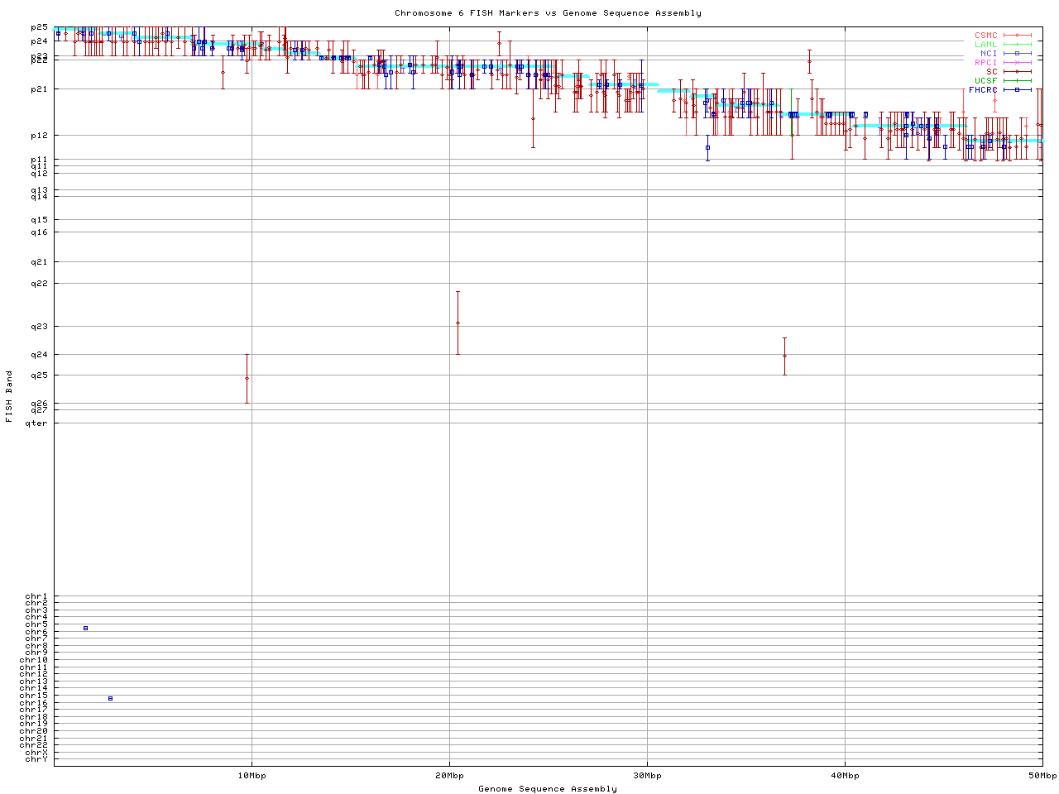Click the red outlier point near q25
The height and width of the screenshot is (794, 1059).
(x=247, y=378)
